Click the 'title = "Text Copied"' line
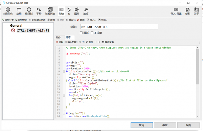203x131 pixels. coord(83,74)
